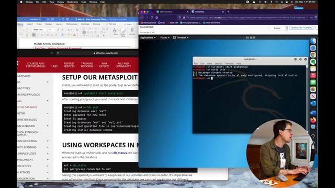Open Styles gallery in Word ribbon
The width and height of the screenshot is (335, 188).
coord(116,31)
